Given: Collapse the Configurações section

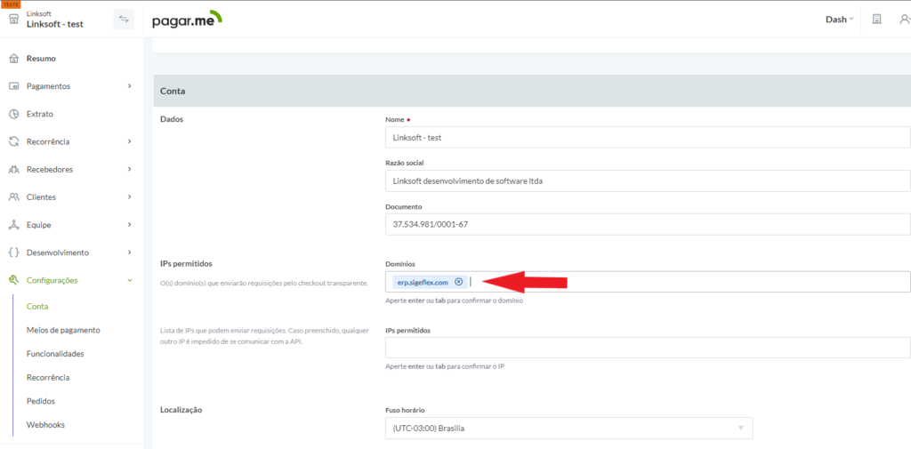Looking at the screenshot, I should 130,280.
